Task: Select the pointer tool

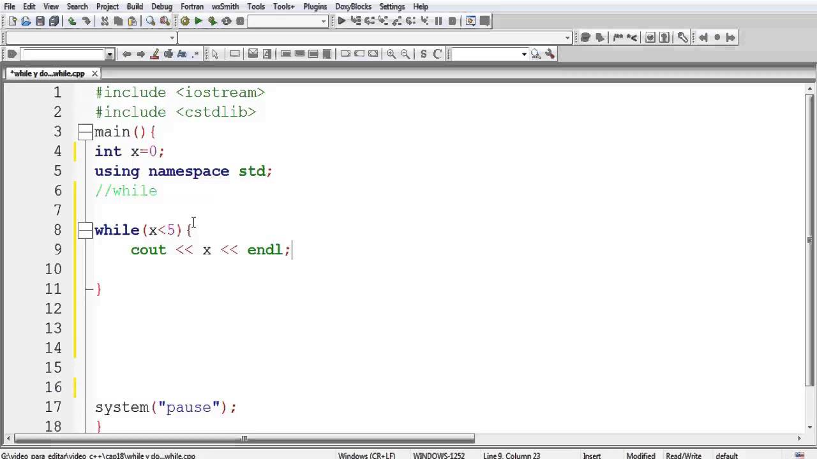Action: click(215, 54)
